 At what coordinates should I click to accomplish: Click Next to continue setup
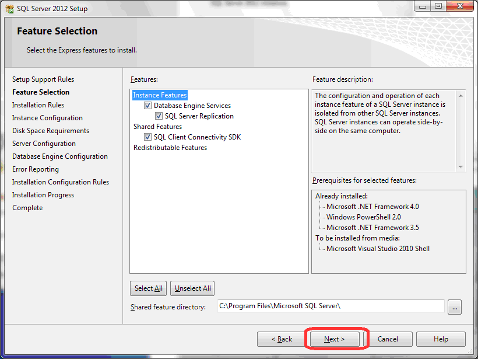335,339
